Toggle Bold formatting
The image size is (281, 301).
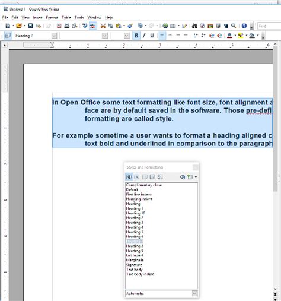[x=136, y=36]
